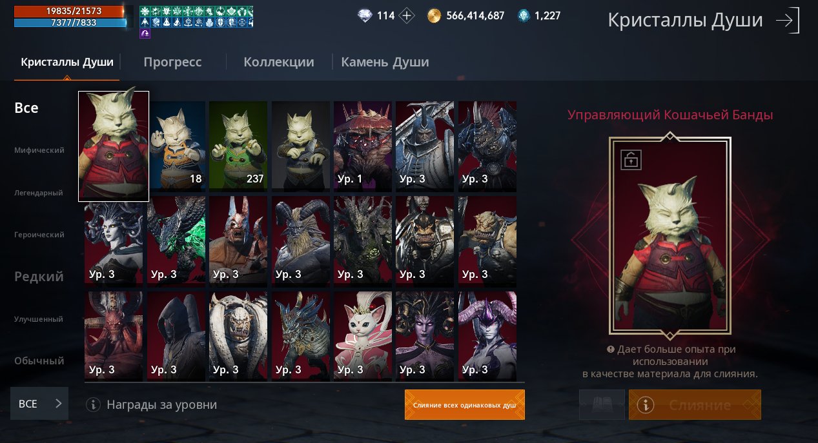This screenshot has width=818, height=443.
Task: Select the green cat soul with count 237
Action: pos(238,146)
